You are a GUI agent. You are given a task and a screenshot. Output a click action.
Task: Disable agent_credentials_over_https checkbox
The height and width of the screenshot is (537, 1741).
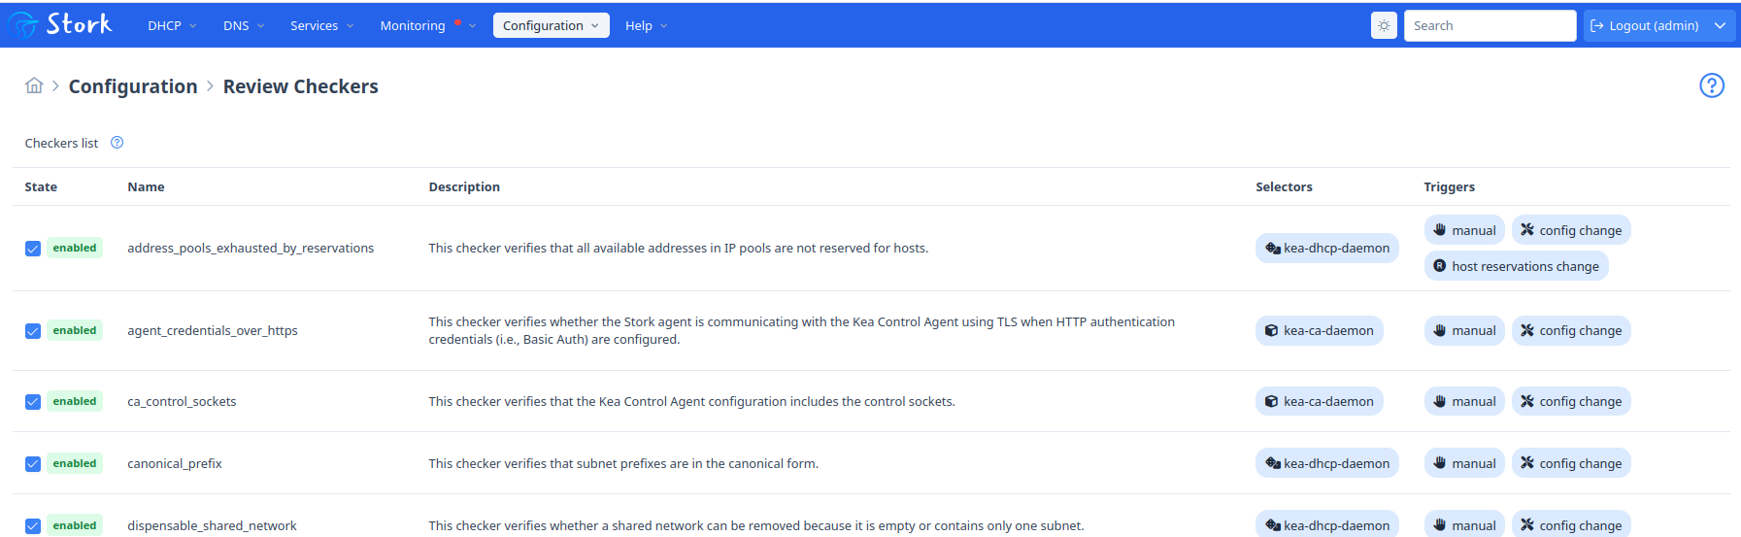(33, 331)
